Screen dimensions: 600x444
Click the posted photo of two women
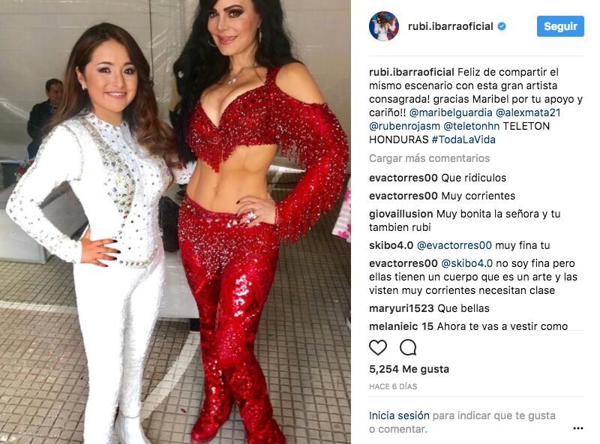click(175, 222)
